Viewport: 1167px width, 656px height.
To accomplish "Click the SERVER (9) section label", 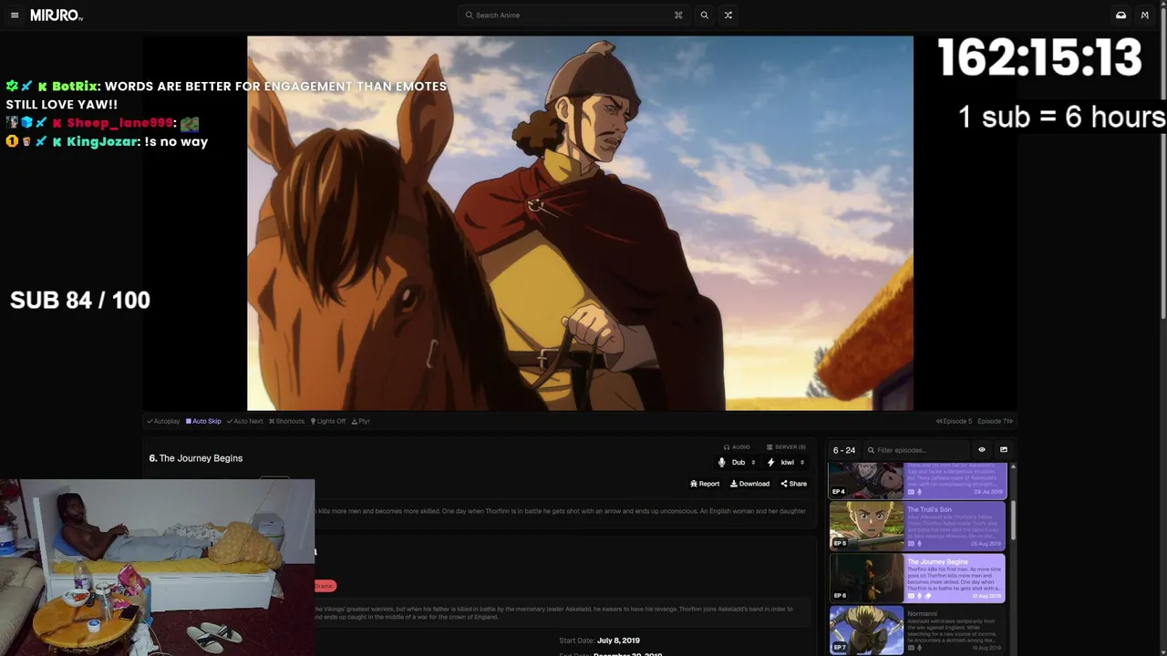I will coord(786,447).
